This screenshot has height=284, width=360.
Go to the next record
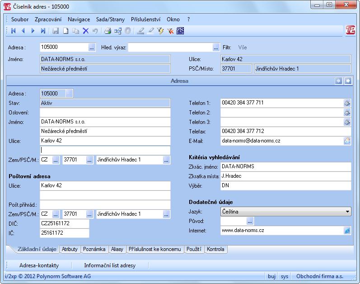coord(33,31)
